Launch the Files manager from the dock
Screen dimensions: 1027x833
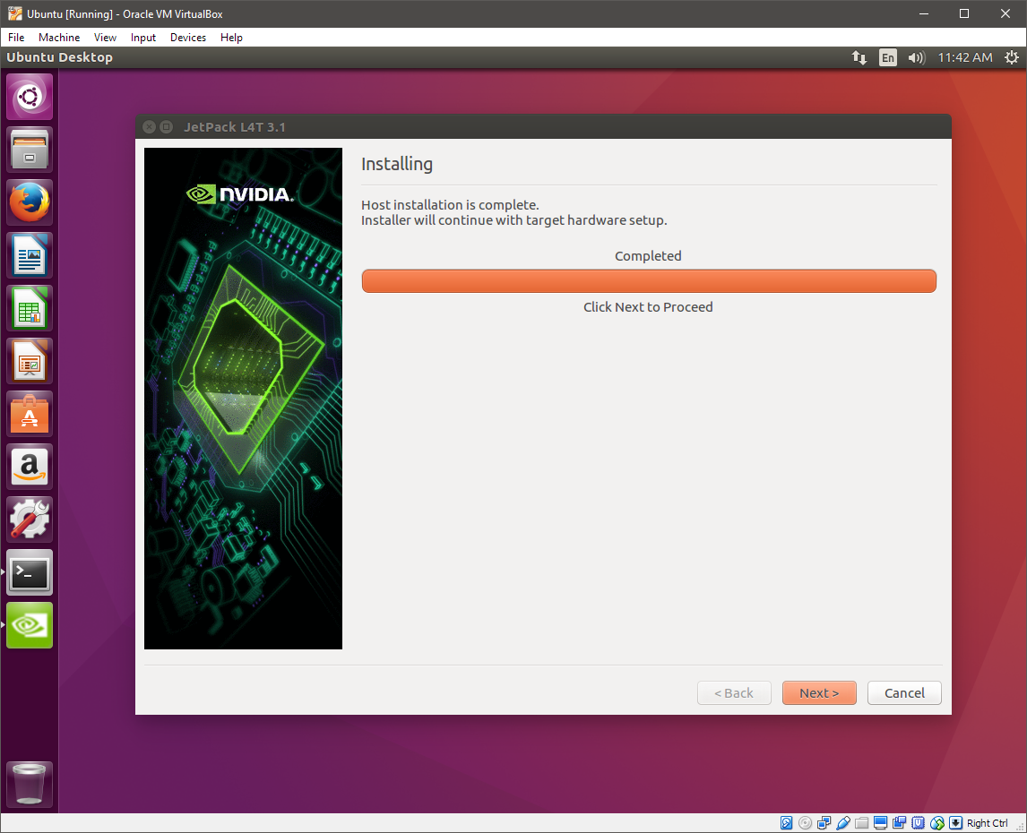30,150
